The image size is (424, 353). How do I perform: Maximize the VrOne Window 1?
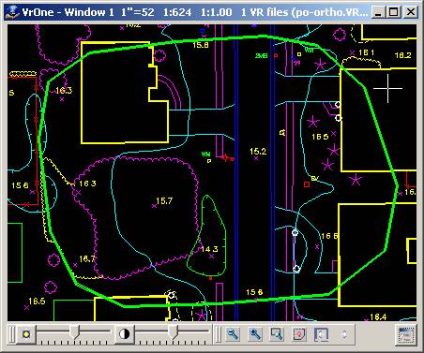pyautogui.click(x=394, y=12)
